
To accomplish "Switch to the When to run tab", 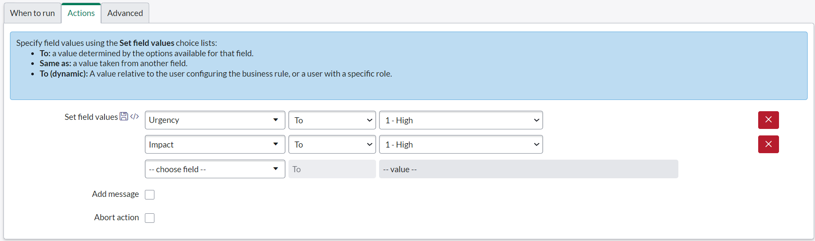I will click(x=33, y=13).
